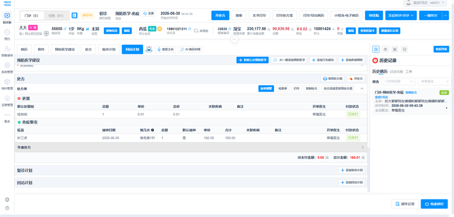The image size is (454, 217).
Task: Click 常用处方组 button
Action: (333, 79)
